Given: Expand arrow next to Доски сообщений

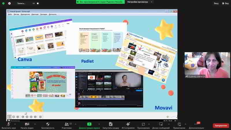Looking at the screenshot, I should (x=169, y=124).
